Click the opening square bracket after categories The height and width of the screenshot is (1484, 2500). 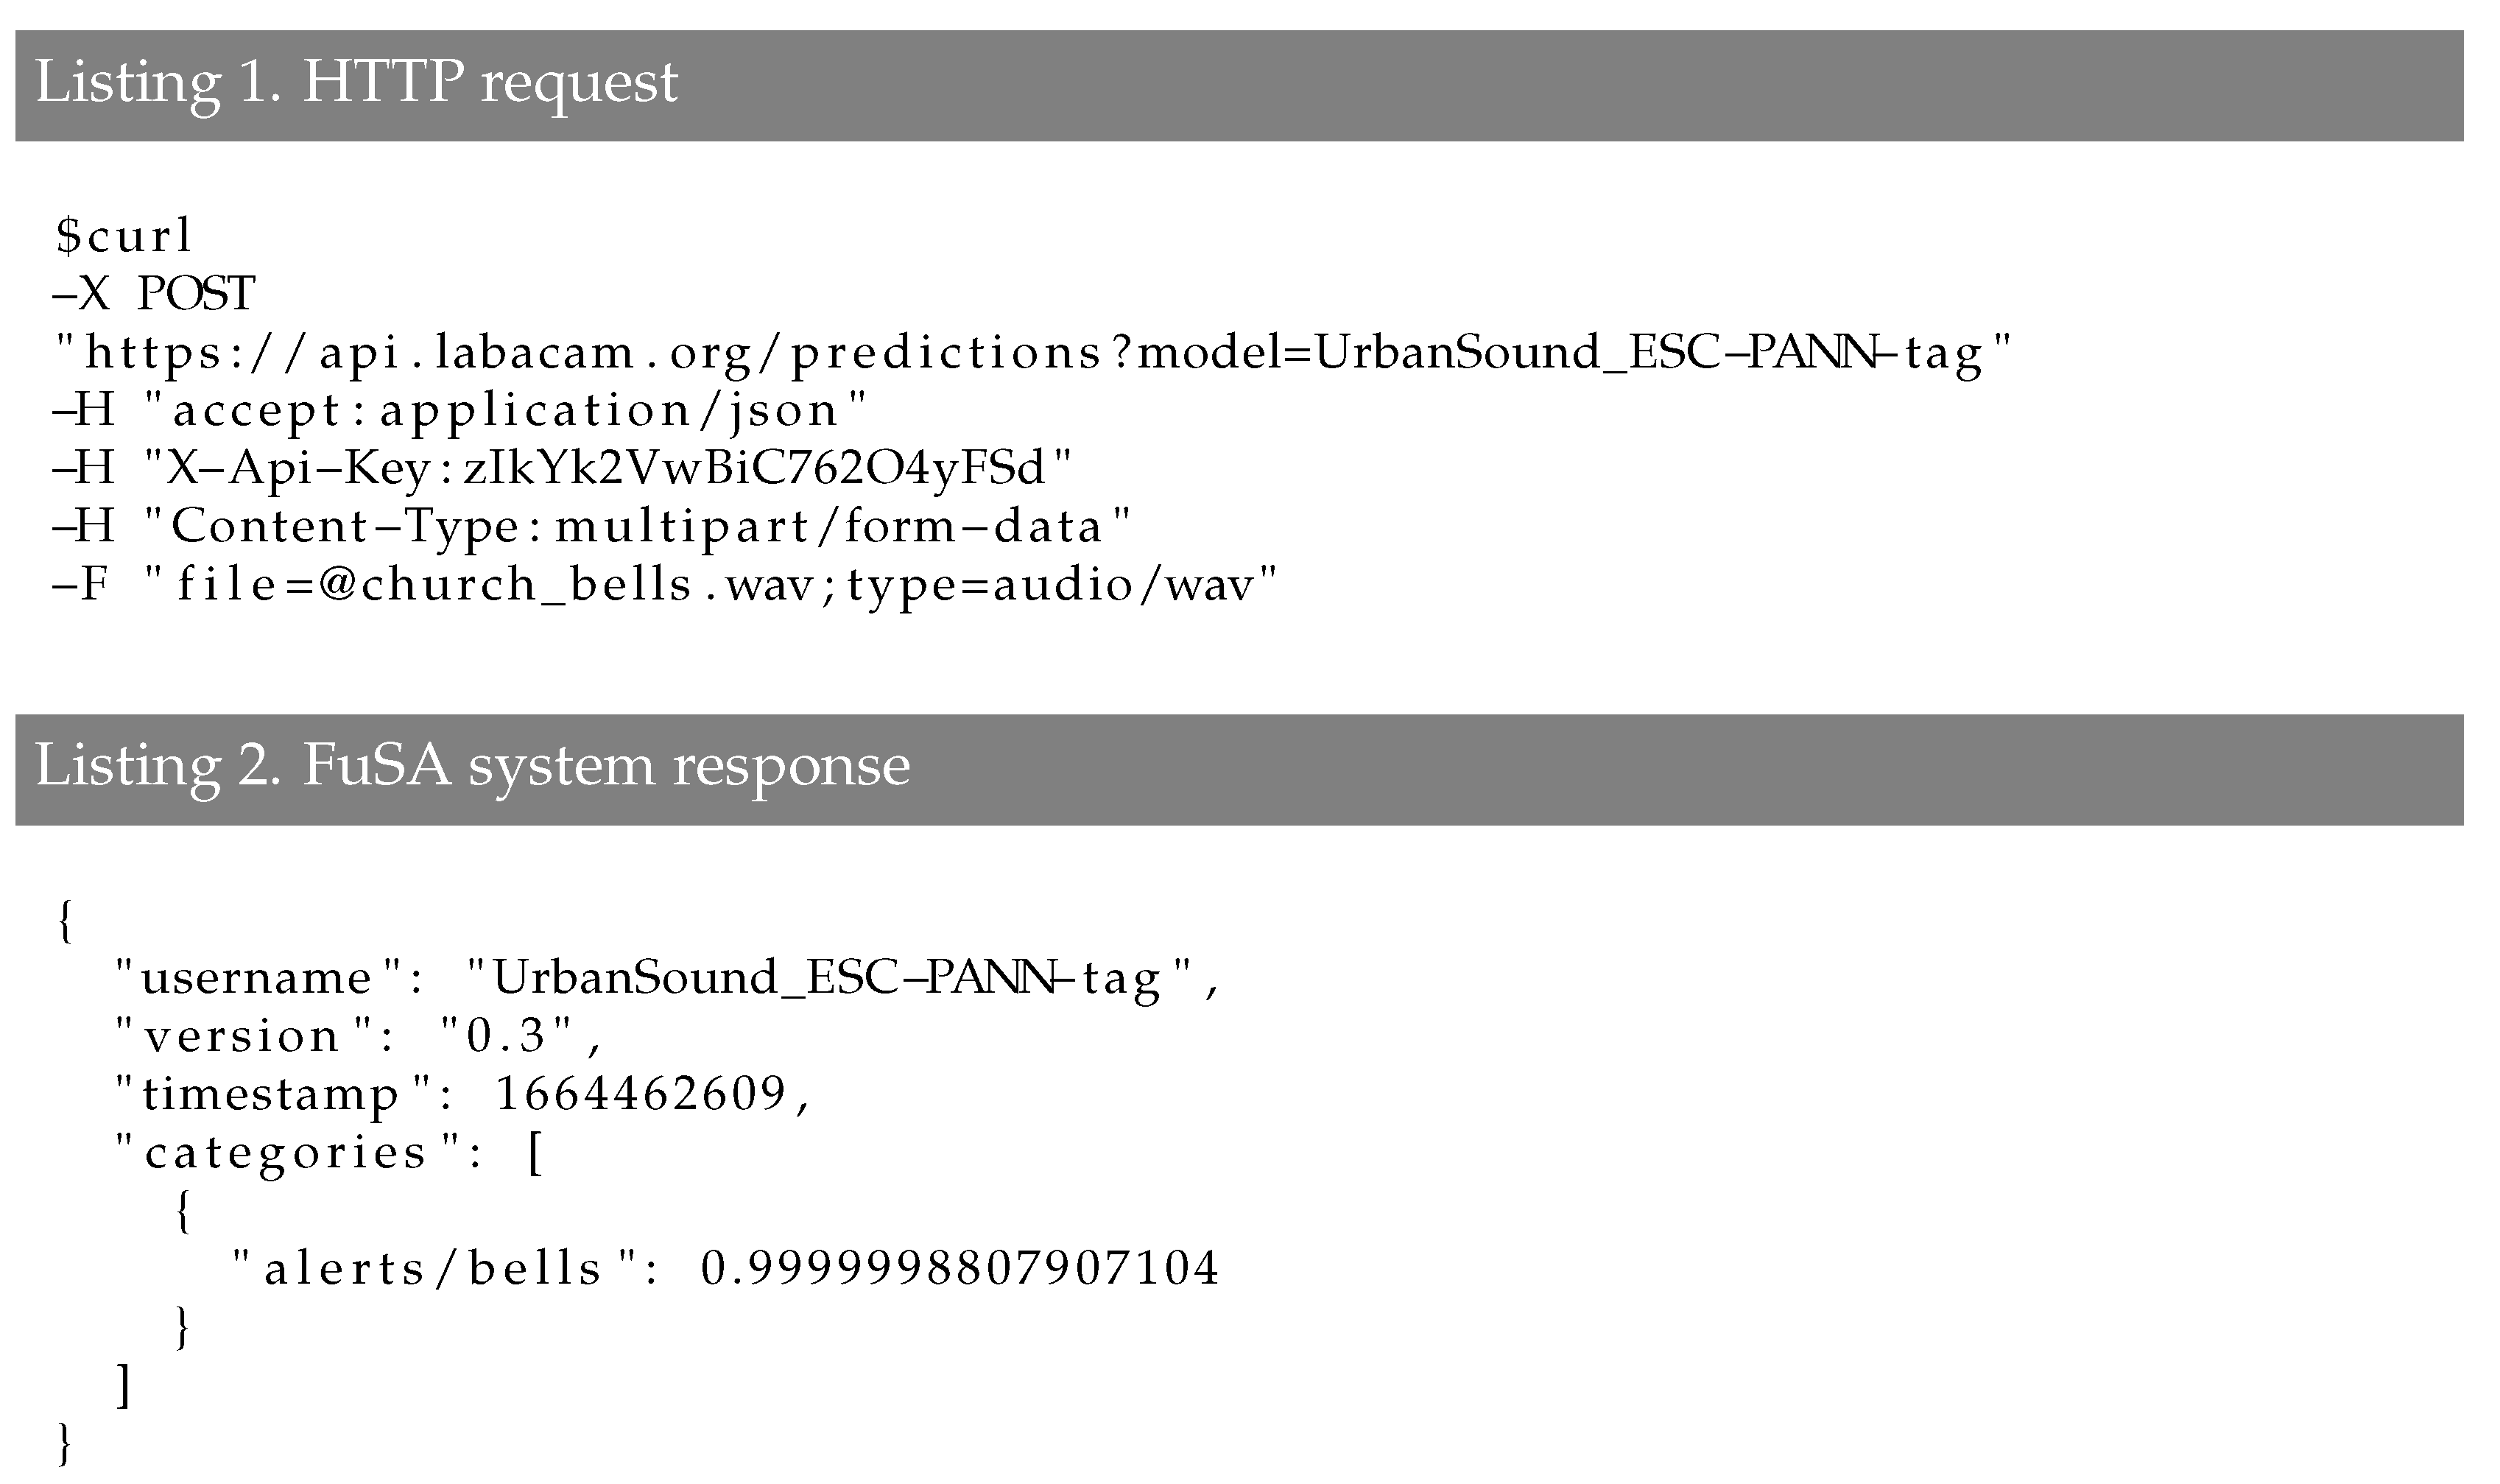(x=535, y=1156)
